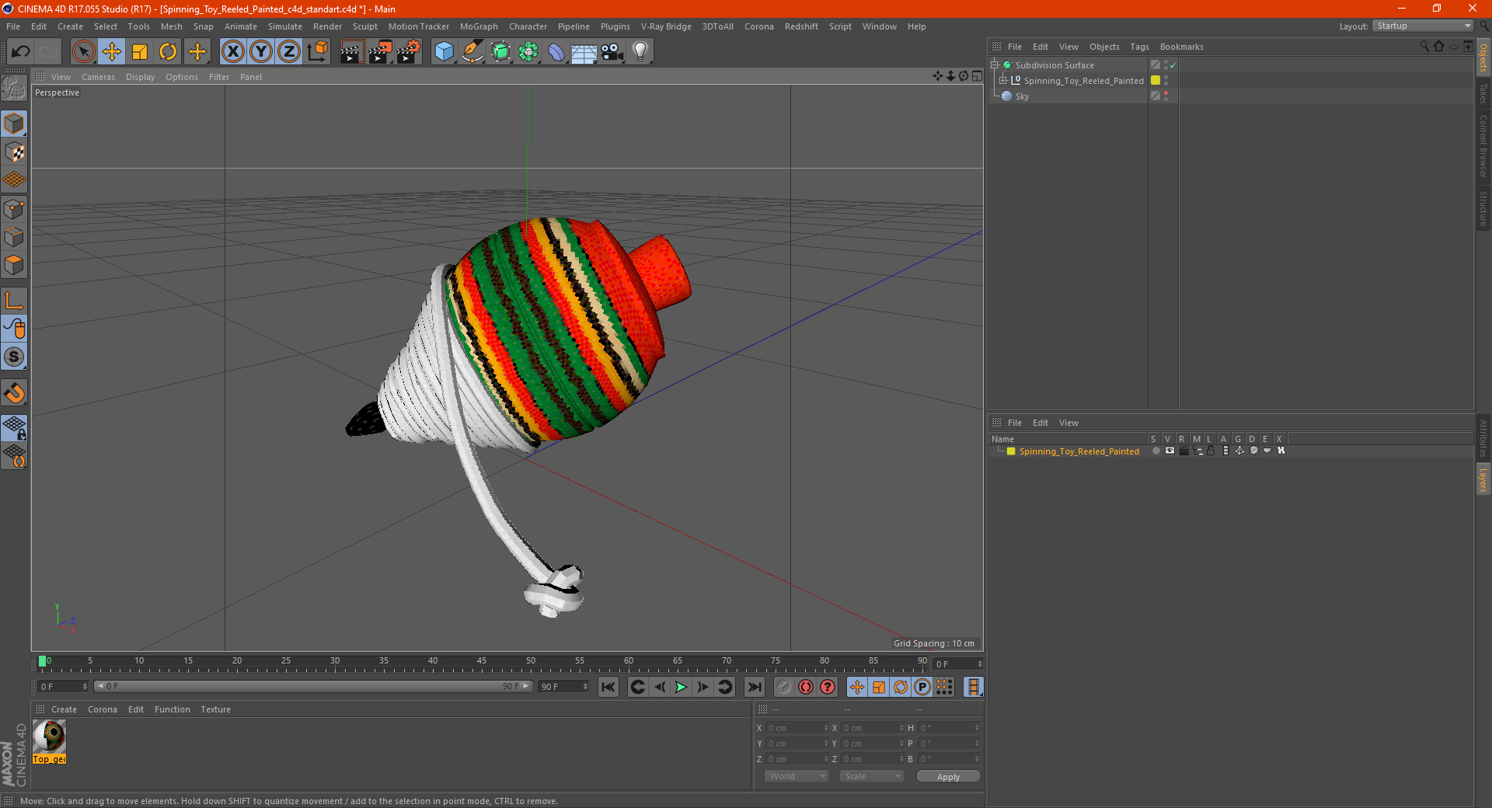Open the MoGraph menu

point(479,26)
